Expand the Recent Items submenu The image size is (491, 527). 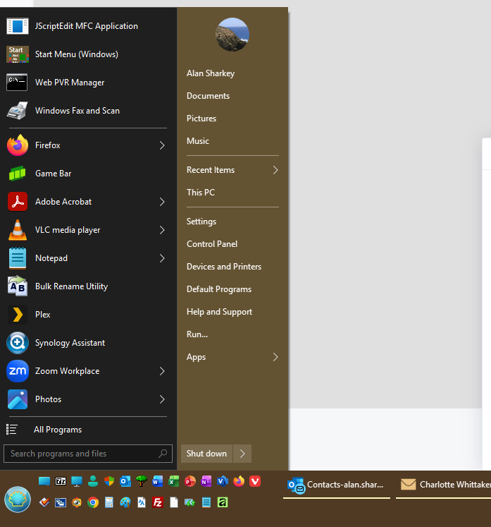[x=275, y=170]
